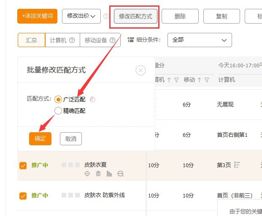Click the 无展现 ranking cell
Viewport: 262px width, 216px height.
(x=225, y=104)
